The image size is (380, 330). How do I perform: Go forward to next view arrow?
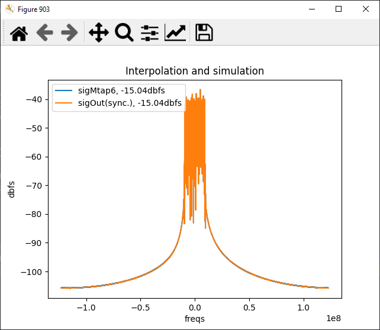(70, 33)
